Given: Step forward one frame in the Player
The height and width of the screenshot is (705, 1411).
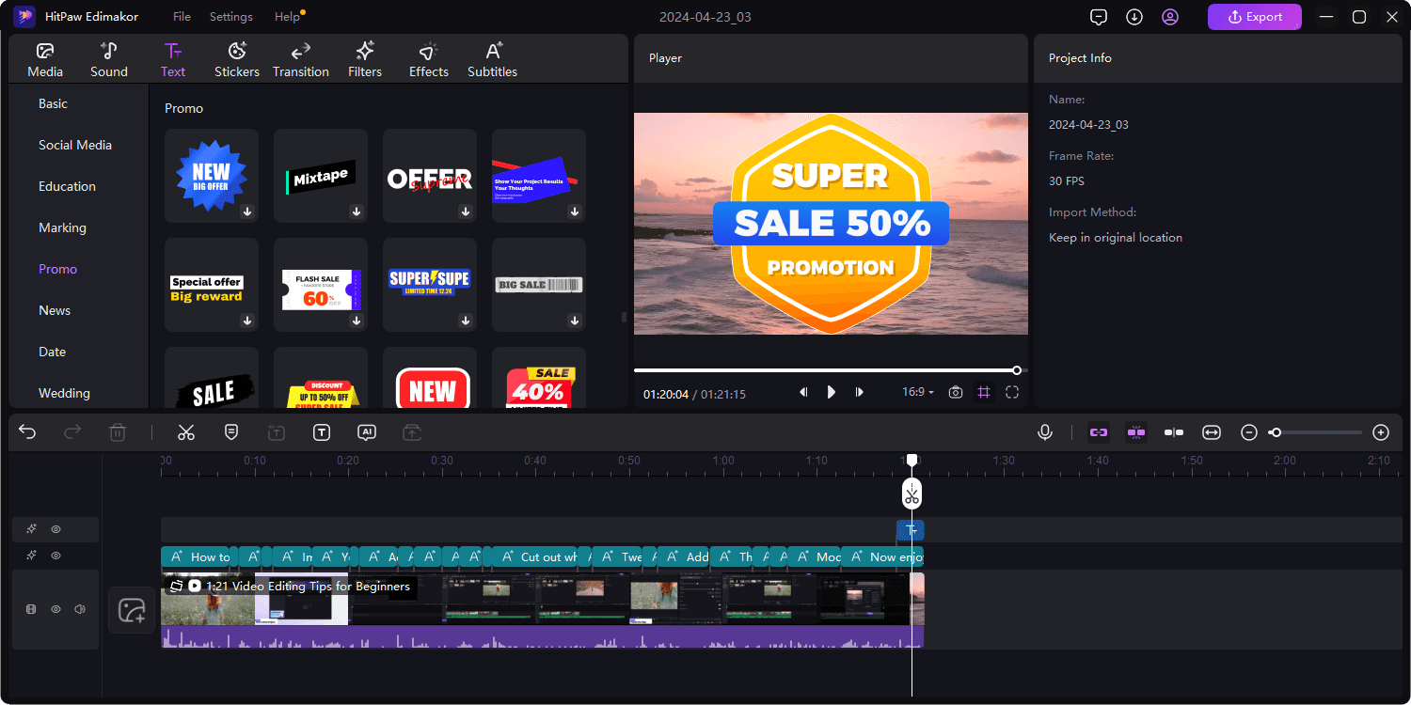Looking at the screenshot, I should tap(860, 392).
